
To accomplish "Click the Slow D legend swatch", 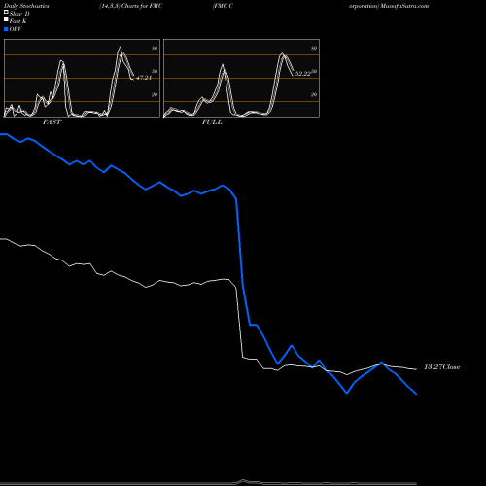I will [6, 12].
